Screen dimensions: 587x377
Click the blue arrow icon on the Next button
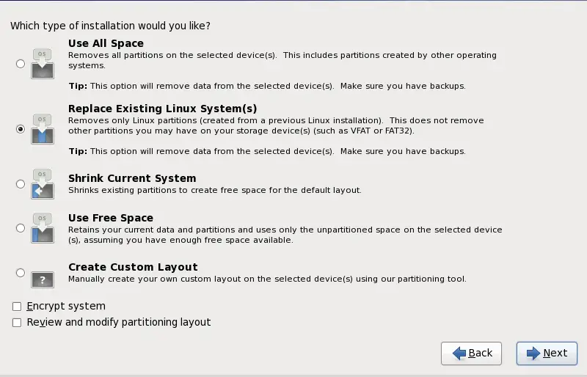pos(532,354)
